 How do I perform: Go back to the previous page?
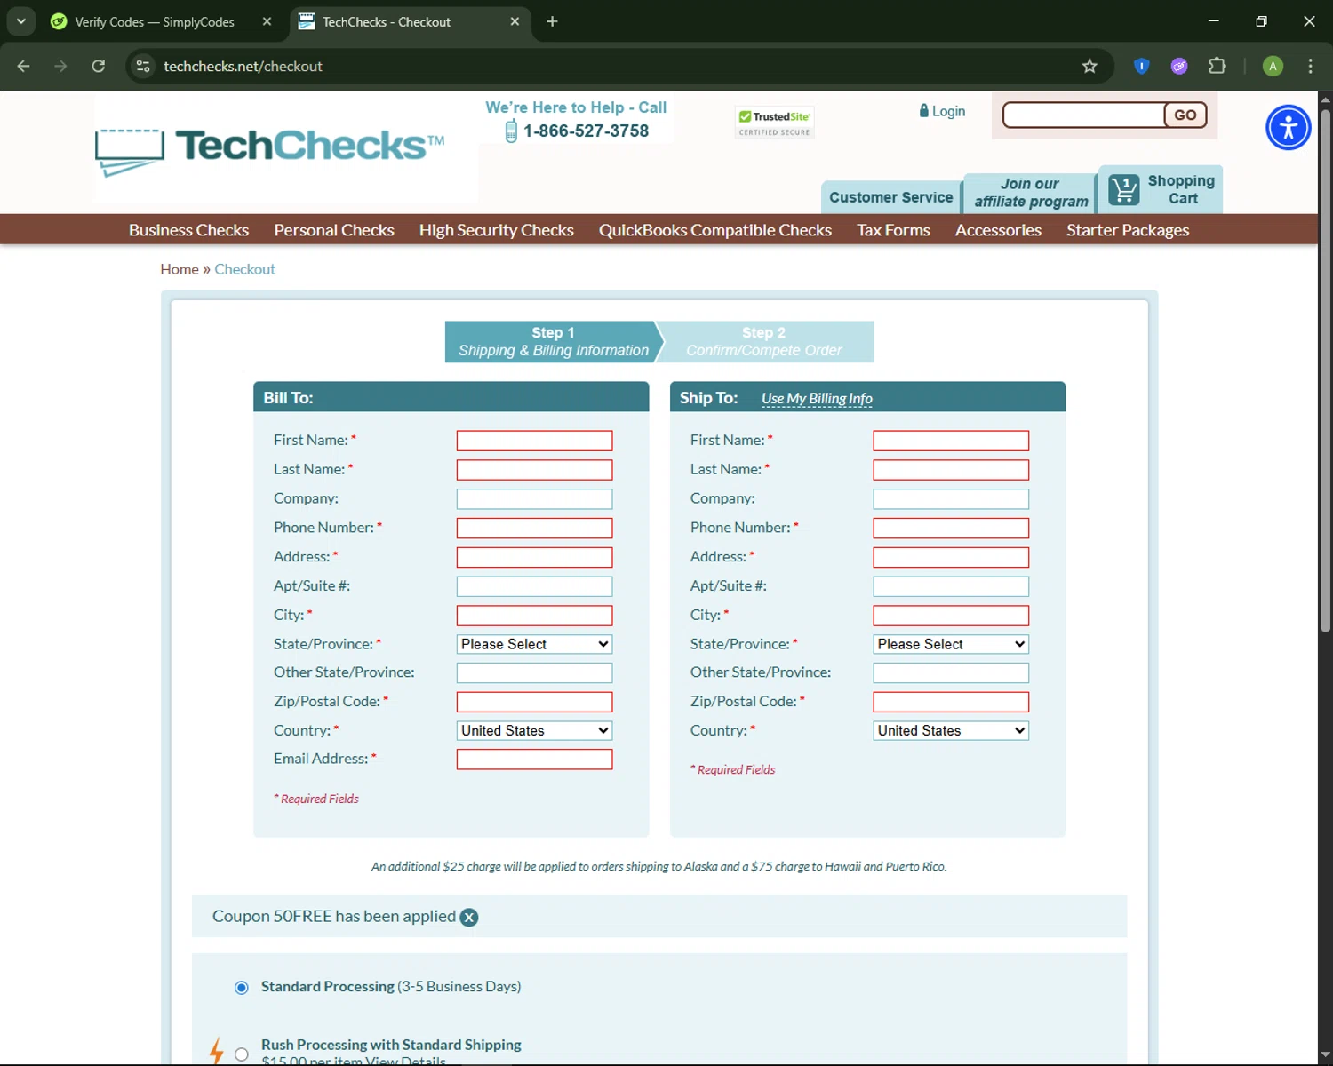pos(24,66)
